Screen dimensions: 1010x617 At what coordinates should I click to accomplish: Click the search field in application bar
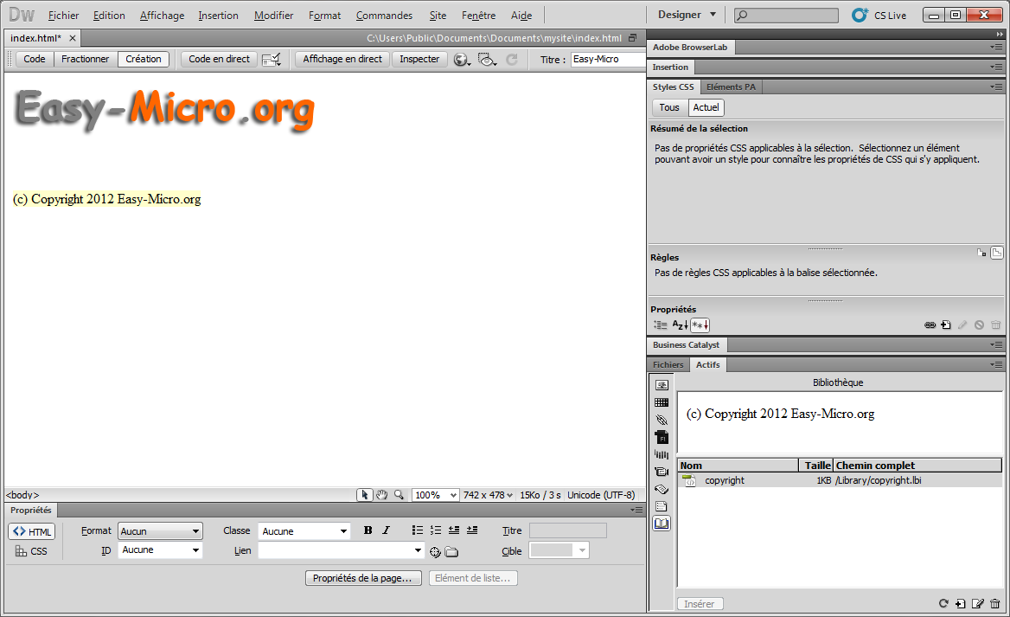787,15
